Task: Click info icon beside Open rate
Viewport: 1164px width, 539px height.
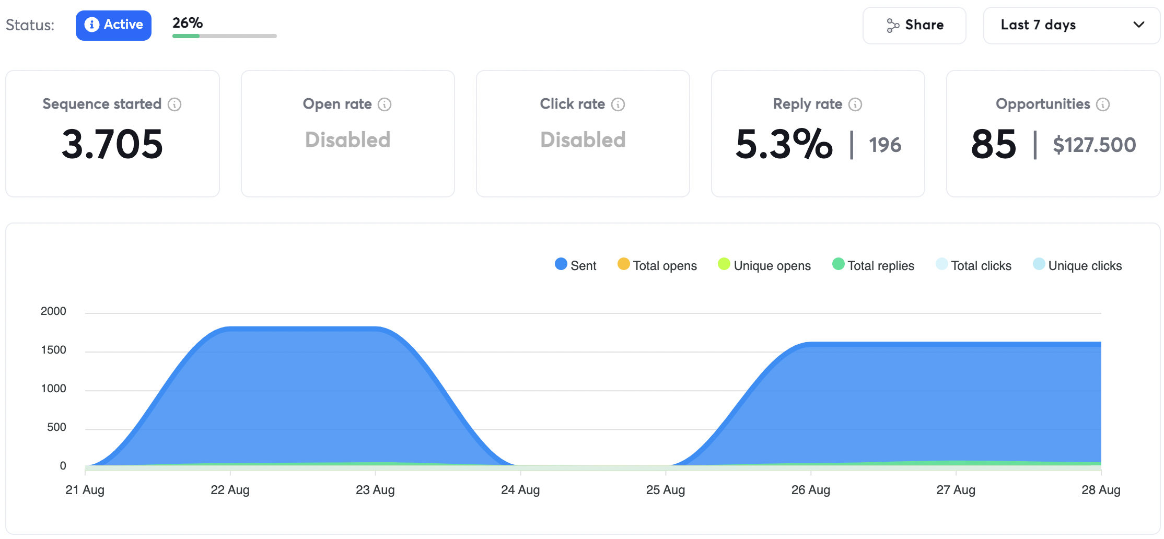Action: click(x=385, y=104)
